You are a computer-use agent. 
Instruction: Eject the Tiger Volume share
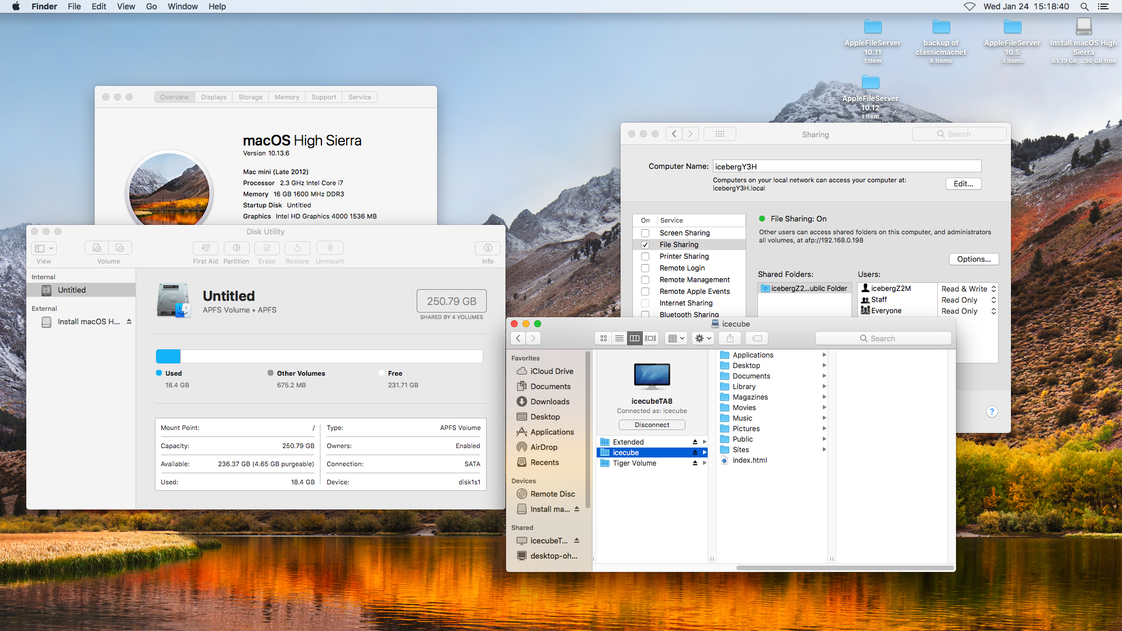click(x=695, y=463)
